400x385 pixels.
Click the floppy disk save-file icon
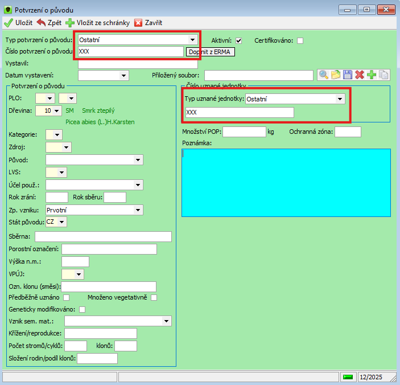coord(347,75)
